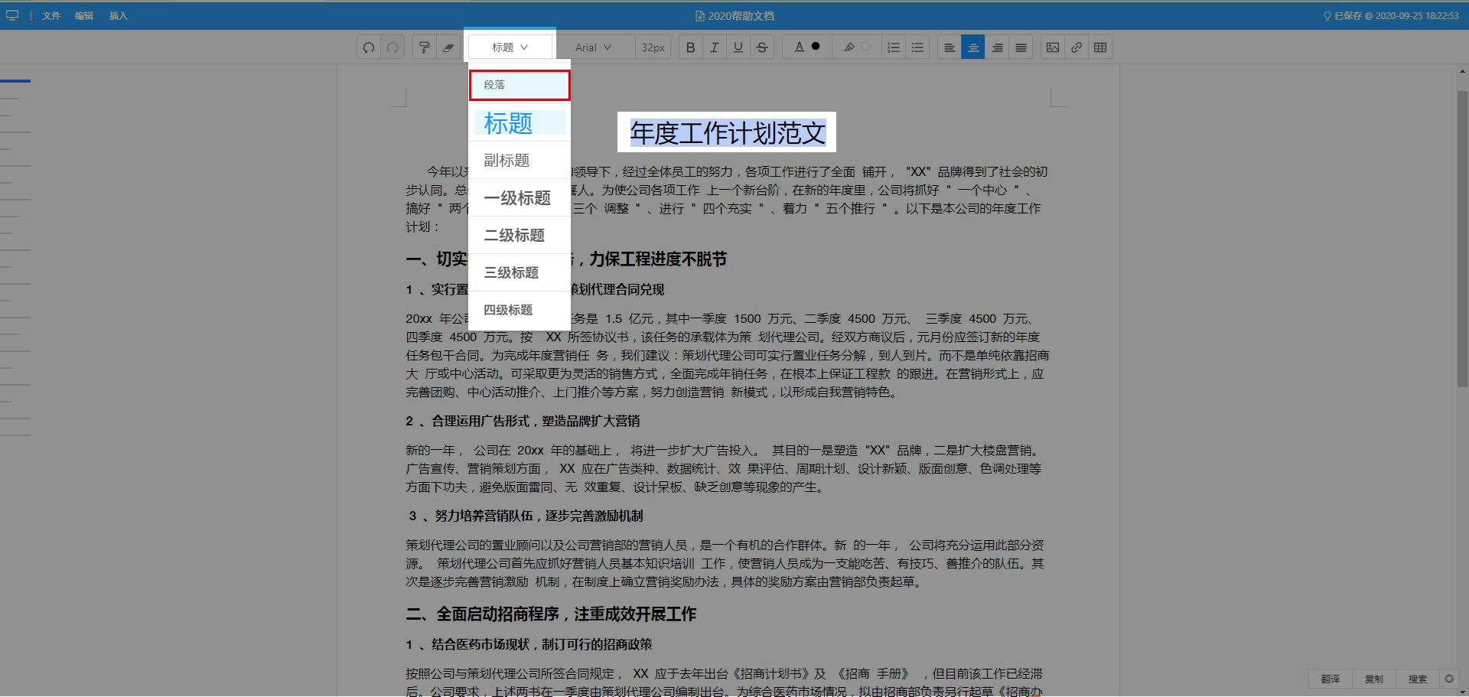Click the 翻译 translate button
Image resolution: width=1469 pixels, height=697 pixels.
coord(1331,679)
